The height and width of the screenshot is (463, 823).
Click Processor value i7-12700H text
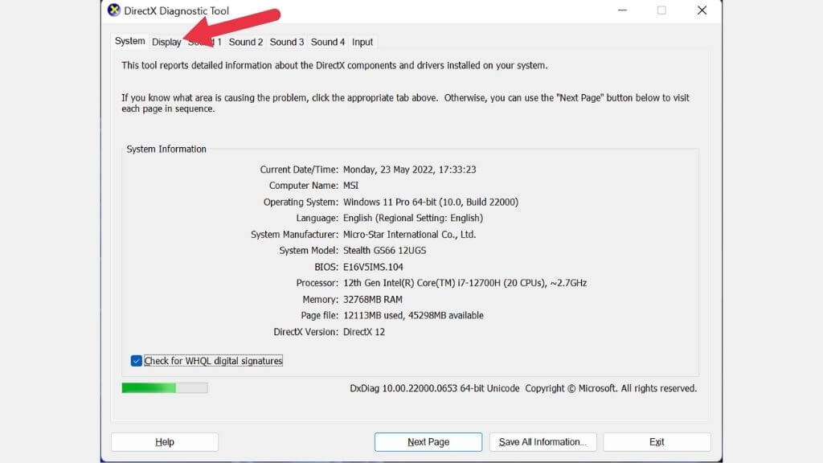click(x=465, y=283)
